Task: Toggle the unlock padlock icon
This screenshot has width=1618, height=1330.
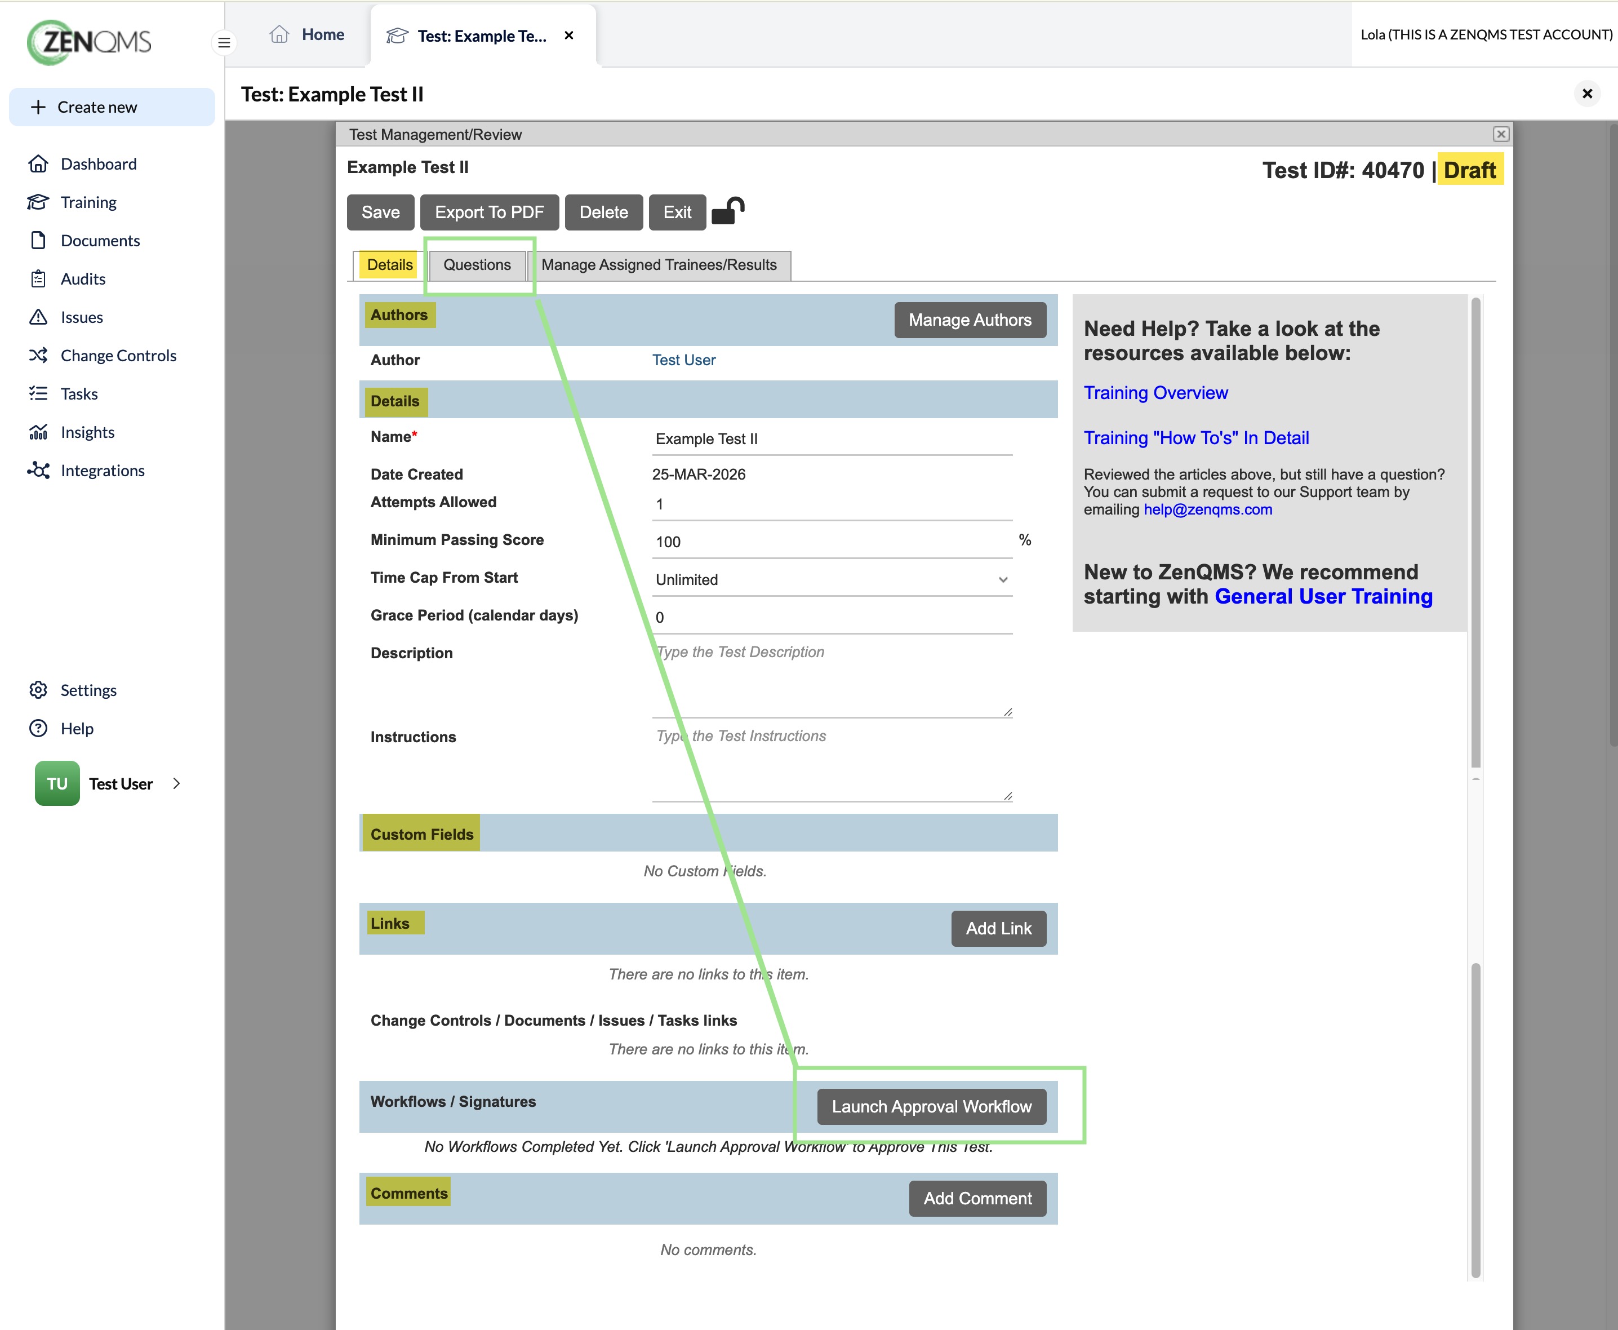Action: [x=727, y=211]
